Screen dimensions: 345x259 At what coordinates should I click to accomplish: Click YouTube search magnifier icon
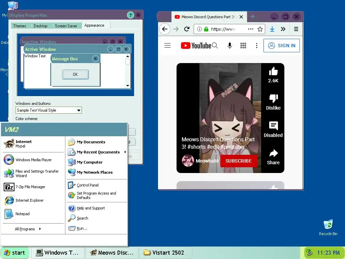215,46
